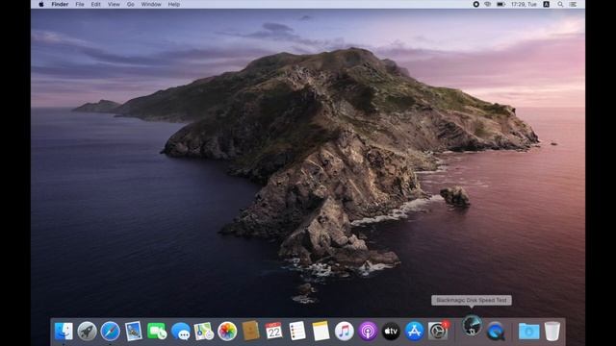Launch FaceTime from the Dock
The width and height of the screenshot is (616, 346).
point(157,332)
